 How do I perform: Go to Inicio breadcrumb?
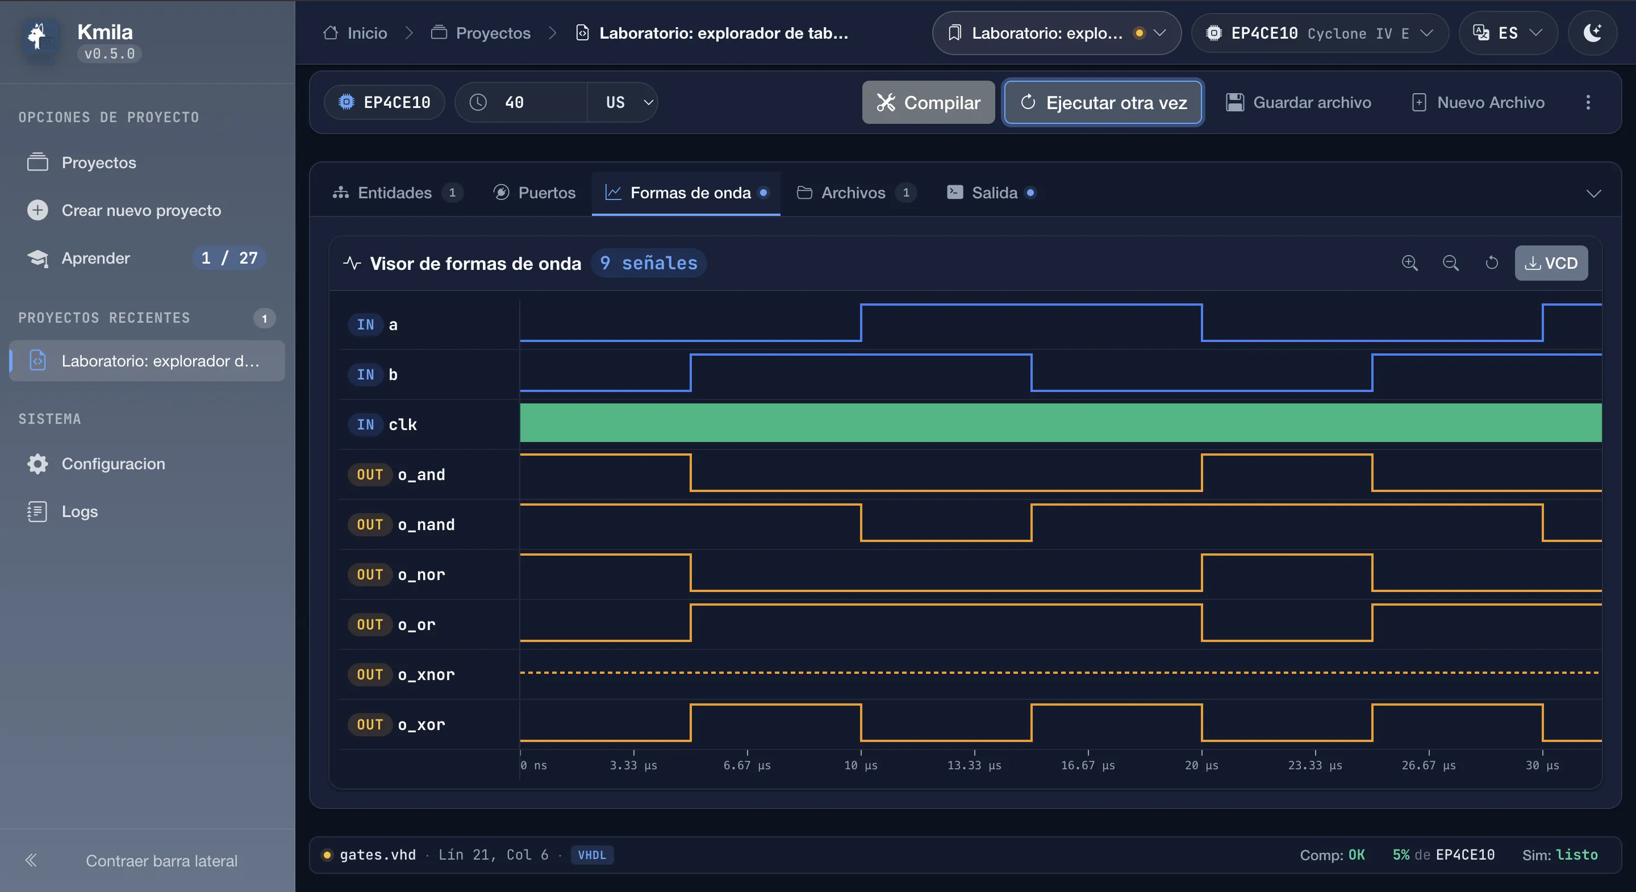point(356,33)
